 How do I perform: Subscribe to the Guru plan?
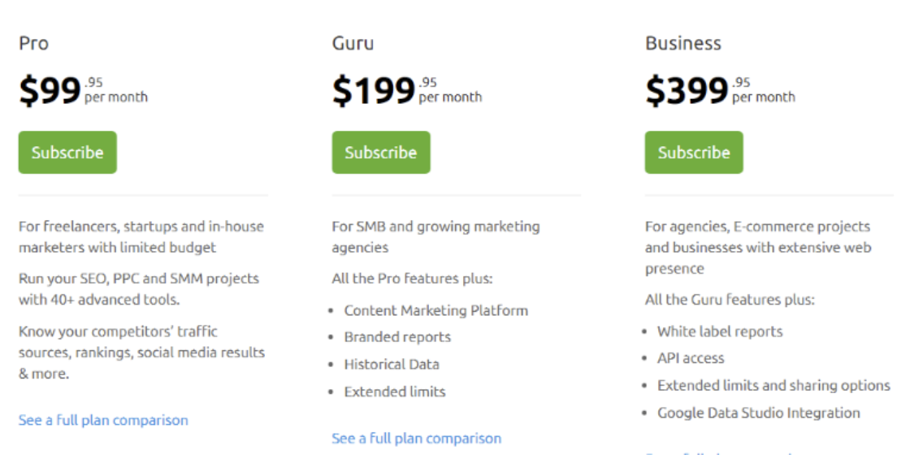(381, 153)
